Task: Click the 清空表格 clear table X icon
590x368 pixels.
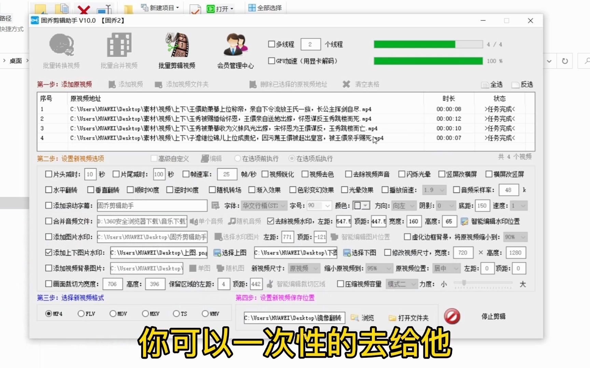Action: point(346,84)
